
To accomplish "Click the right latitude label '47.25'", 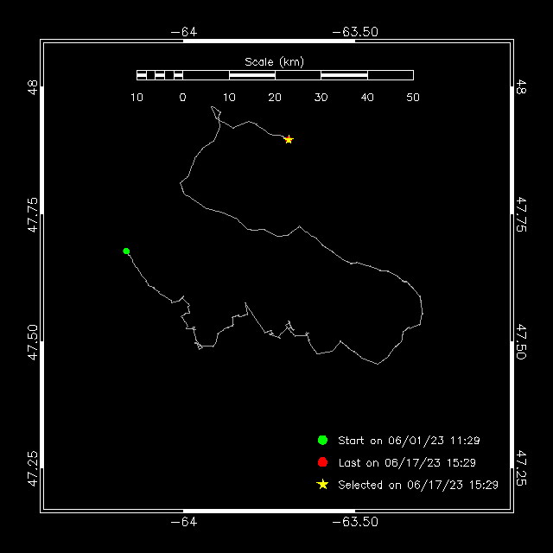I will click(521, 468).
